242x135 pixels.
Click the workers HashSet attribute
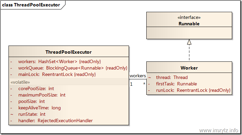[59, 61]
